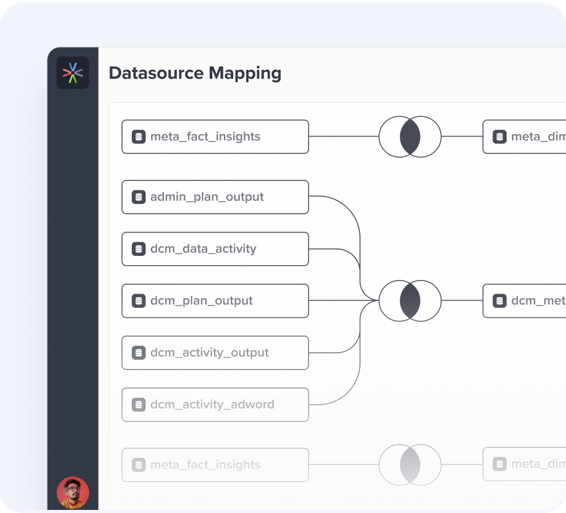This screenshot has width=566, height=513.
Task: Click the Datasource Mapping heading
Action: point(195,74)
